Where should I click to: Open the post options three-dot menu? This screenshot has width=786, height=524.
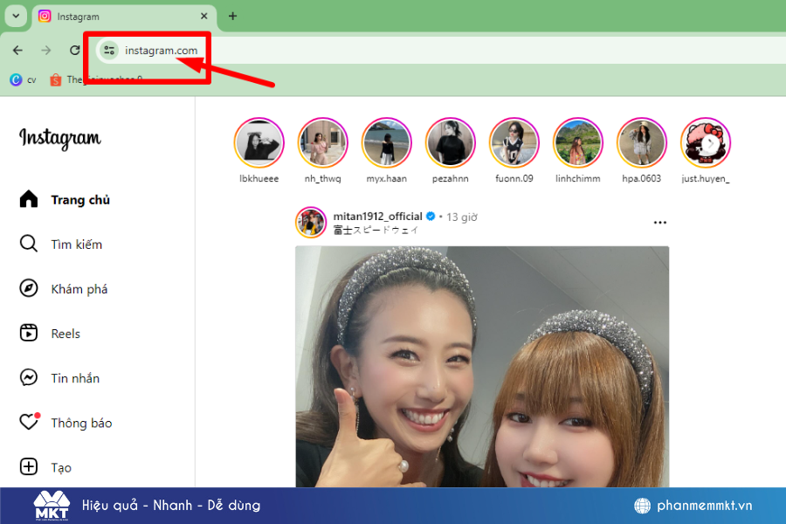tap(659, 223)
